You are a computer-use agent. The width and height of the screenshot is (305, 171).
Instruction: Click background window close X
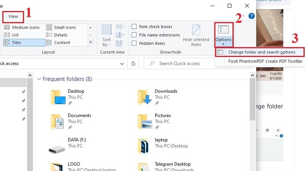point(278,130)
